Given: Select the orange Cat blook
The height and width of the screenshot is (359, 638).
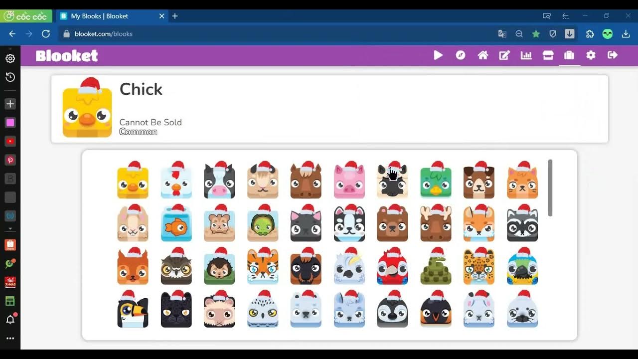Looking at the screenshot, I should pyautogui.click(x=522, y=179).
